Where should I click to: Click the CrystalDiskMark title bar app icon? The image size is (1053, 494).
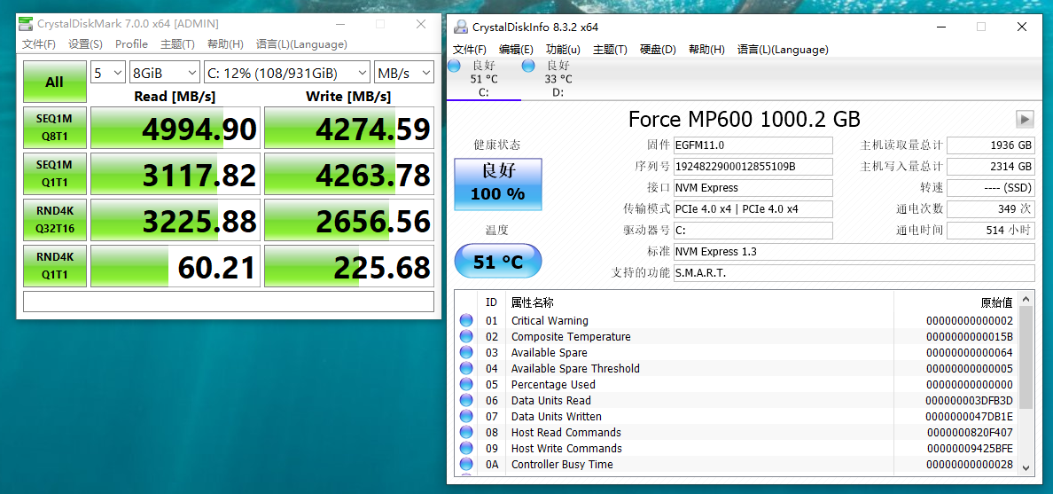pos(26,24)
